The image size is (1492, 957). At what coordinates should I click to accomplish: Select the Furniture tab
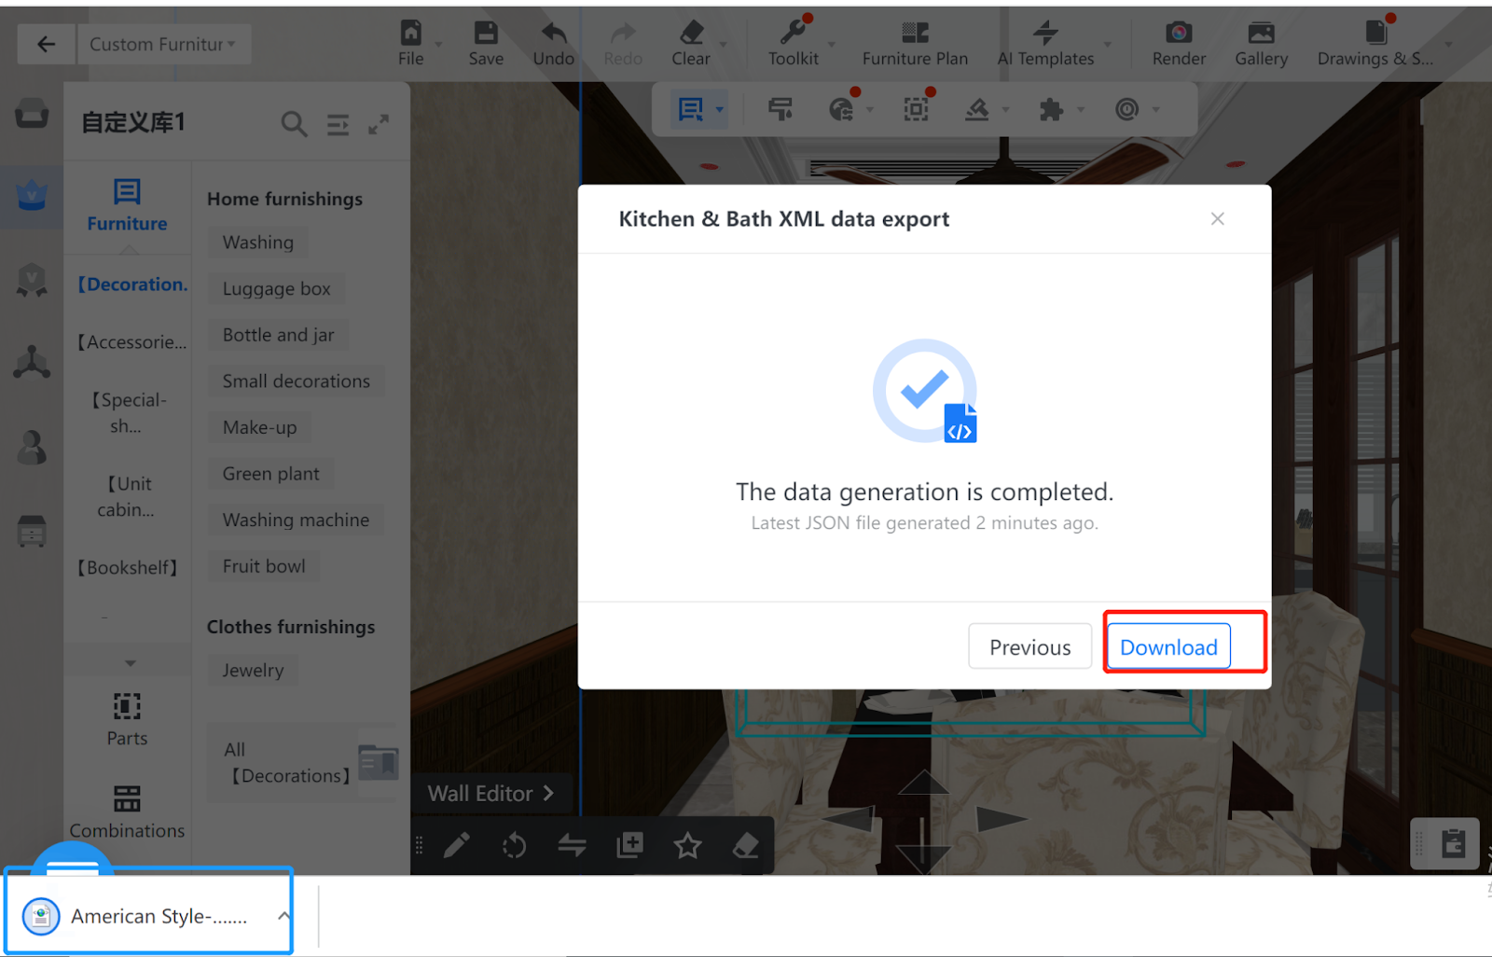127,205
